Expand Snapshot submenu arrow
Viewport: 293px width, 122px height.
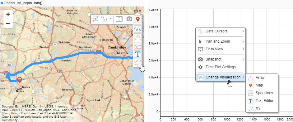click(x=244, y=59)
